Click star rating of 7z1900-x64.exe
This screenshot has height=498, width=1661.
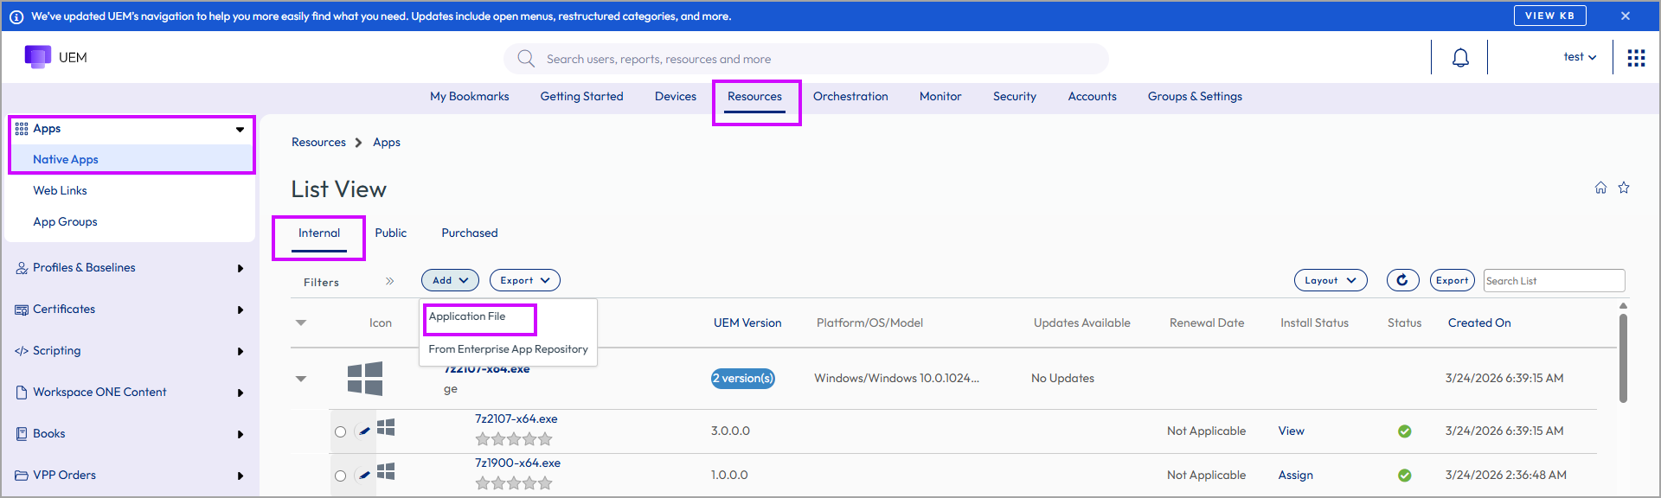(x=514, y=483)
